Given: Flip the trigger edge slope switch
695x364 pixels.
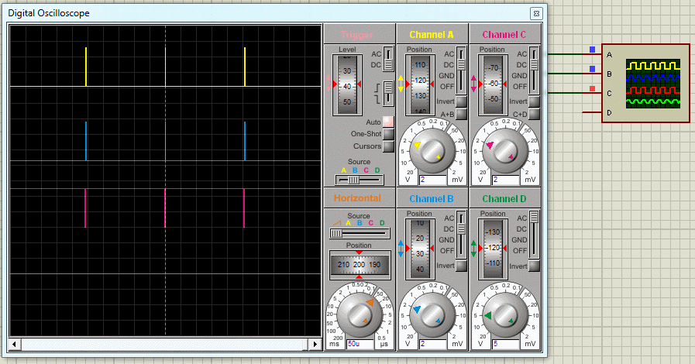Looking at the screenshot, I should [388, 93].
